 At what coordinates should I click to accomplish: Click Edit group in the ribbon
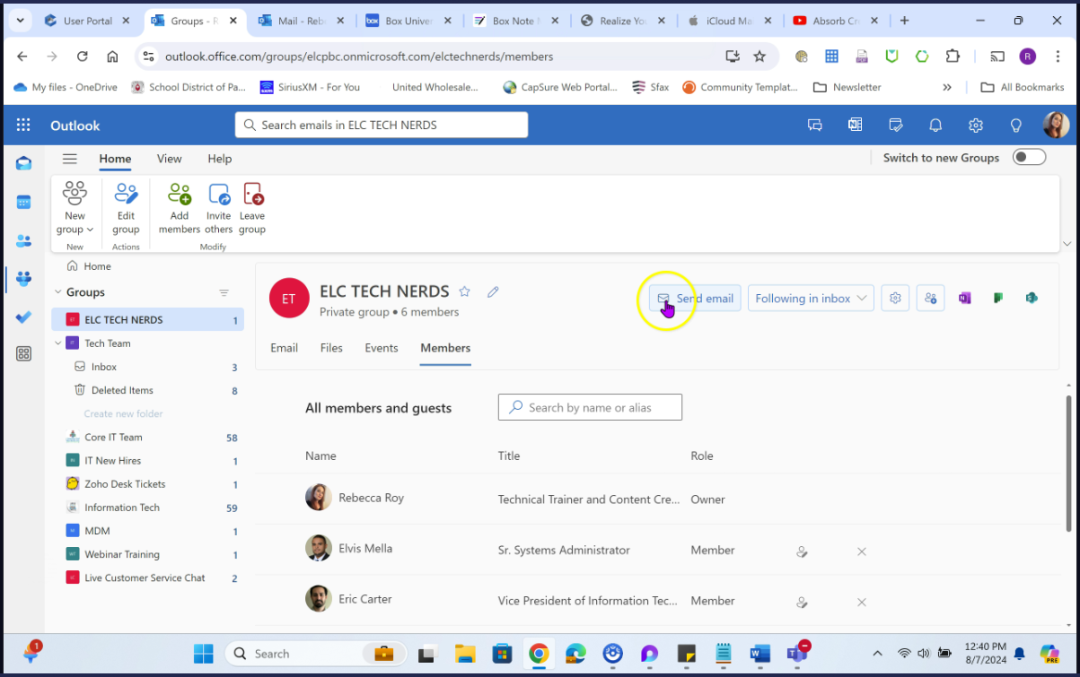tap(126, 208)
